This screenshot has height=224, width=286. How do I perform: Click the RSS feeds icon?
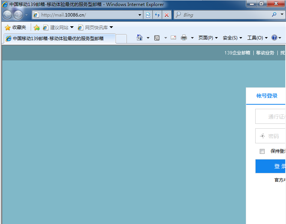[x=157, y=38]
